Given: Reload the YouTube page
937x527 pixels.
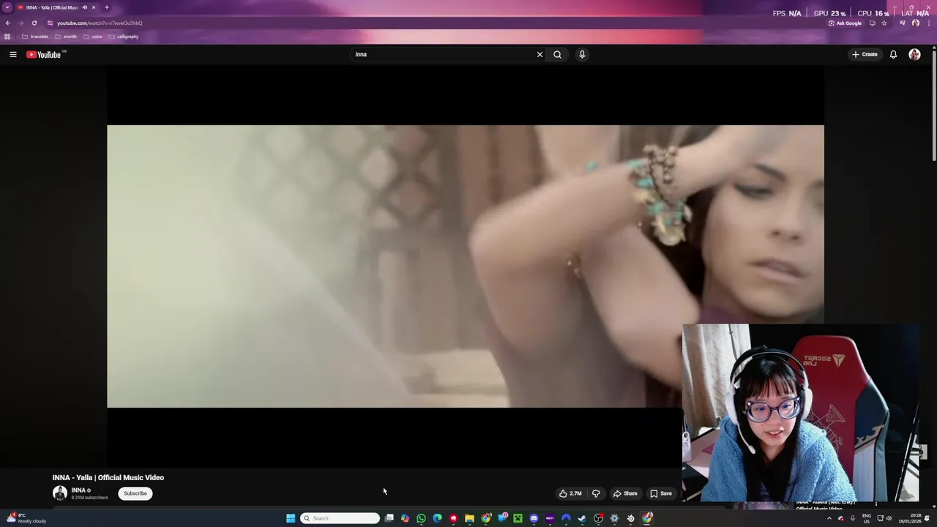Looking at the screenshot, I should 34,23.
